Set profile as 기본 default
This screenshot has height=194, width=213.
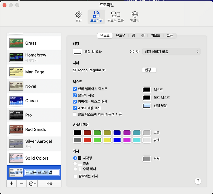pos(49,183)
